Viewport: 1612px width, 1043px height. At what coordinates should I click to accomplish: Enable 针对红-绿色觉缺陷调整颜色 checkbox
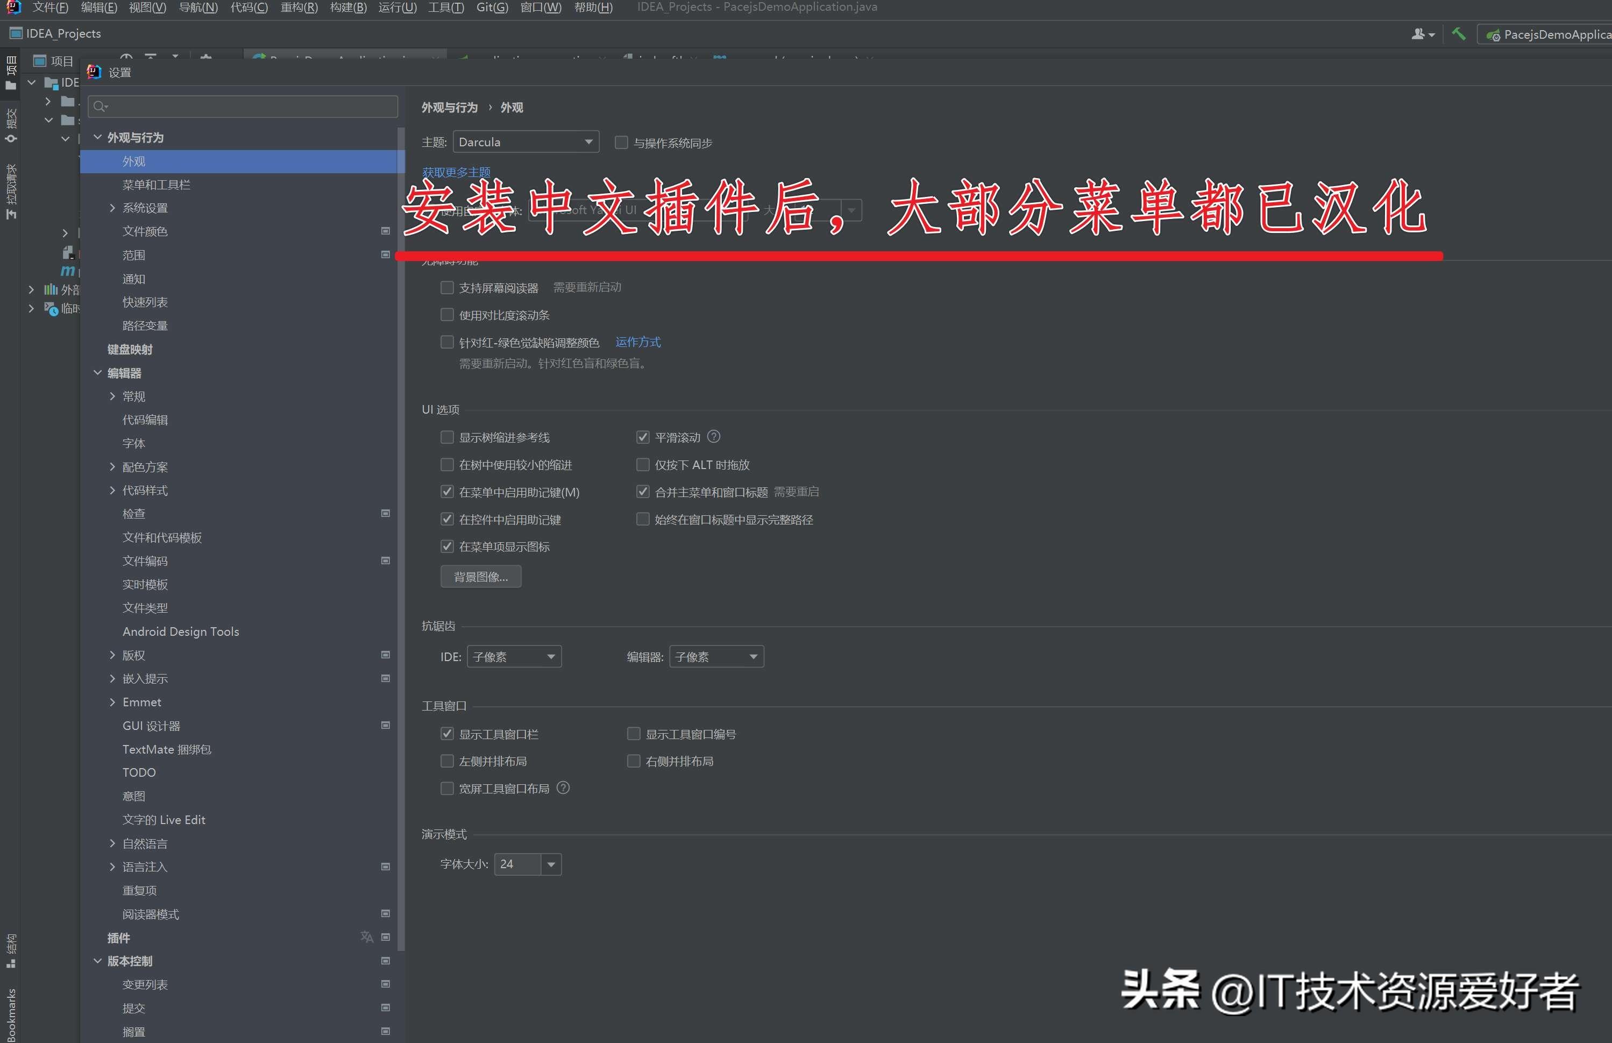[x=447, y=342]
